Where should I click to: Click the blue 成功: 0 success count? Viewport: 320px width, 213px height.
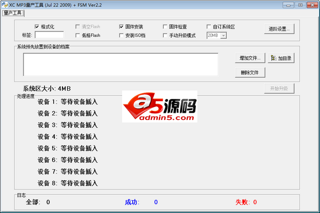pyautogui.click(x=141, y=202)
